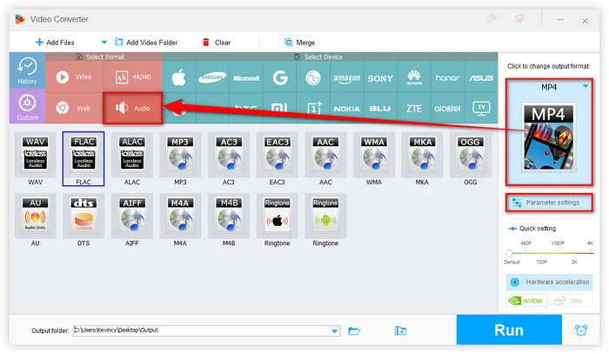Switch to the 4K/HD format tab
Viewport: 609px width, 354px height.
pos(133,77)
